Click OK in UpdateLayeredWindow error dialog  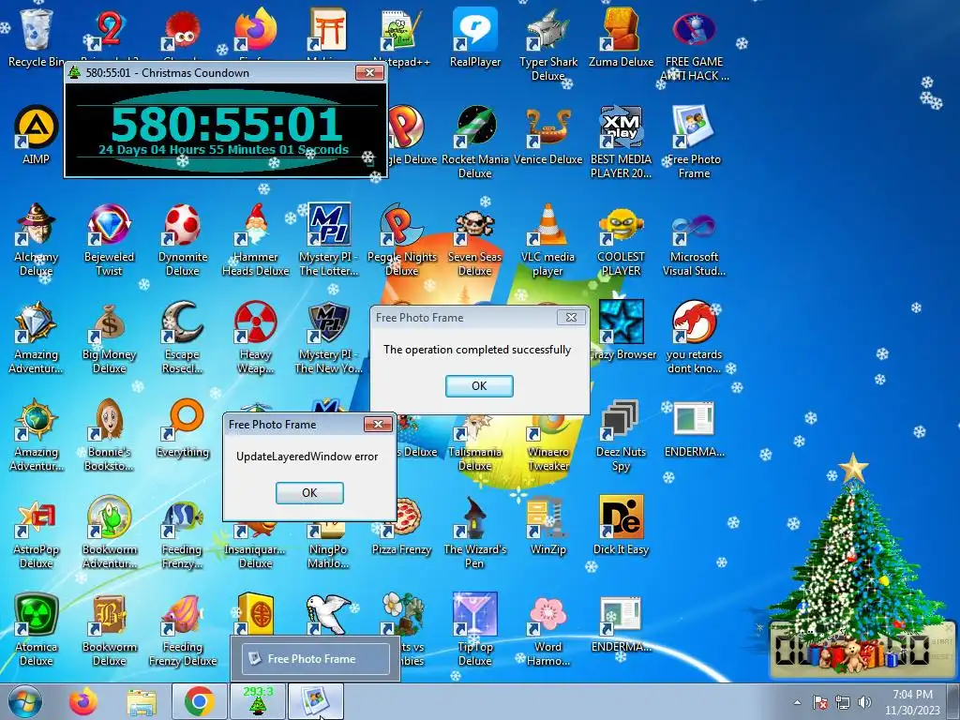click(309, 493)
